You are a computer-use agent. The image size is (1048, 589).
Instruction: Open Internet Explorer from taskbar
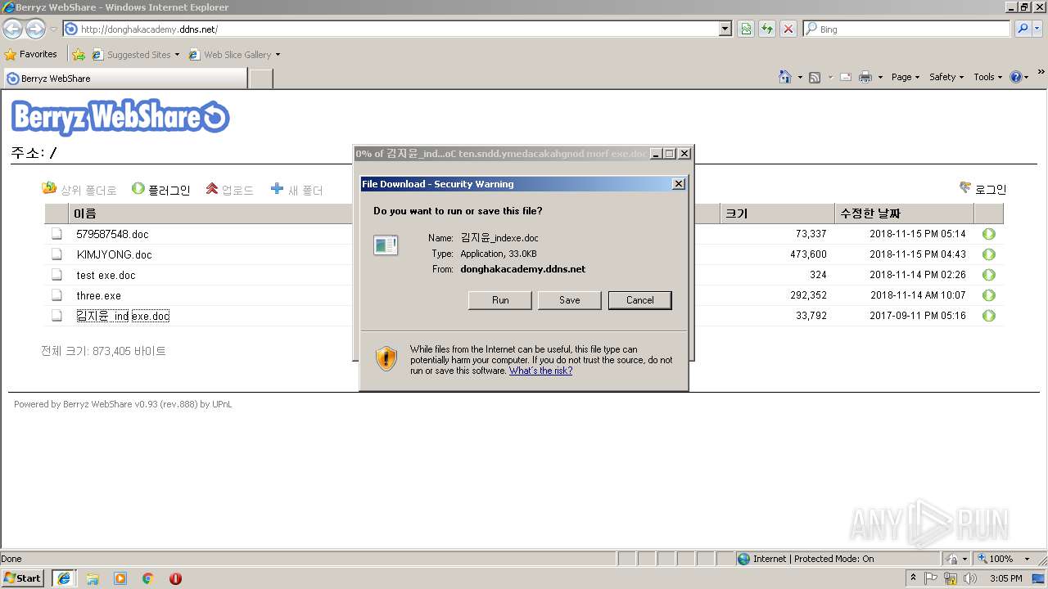tap(63, 578)
